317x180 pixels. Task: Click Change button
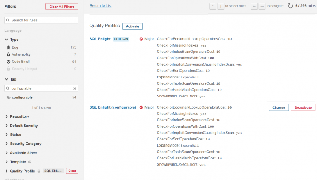point(279,108)
